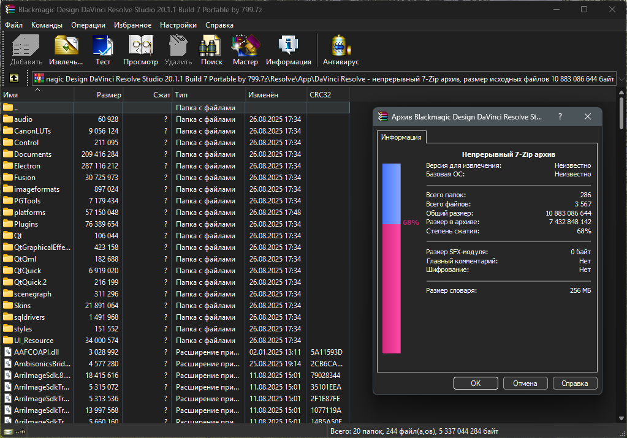Open the Информация toolbar icon
This screenshot has width=627, height=438.
point(288,45)
